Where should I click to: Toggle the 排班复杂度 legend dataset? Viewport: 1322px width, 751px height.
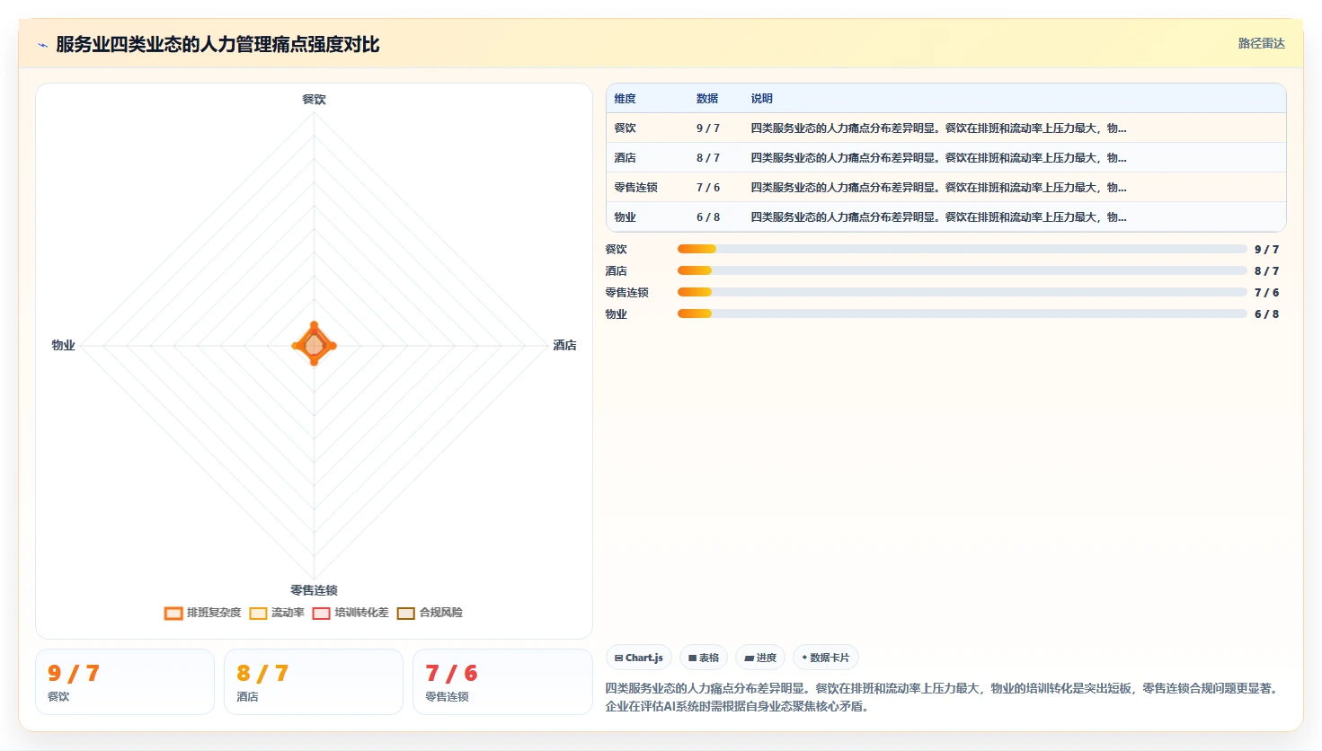click(x=203, y=613)
